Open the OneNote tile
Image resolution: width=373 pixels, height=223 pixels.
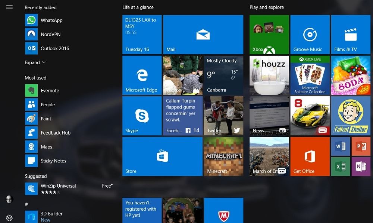(361, 167)
